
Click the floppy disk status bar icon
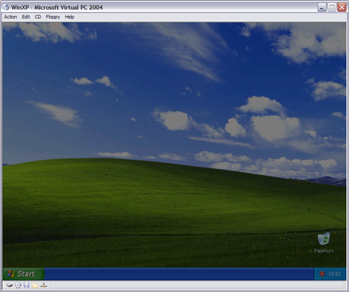(x=27, y=285)
